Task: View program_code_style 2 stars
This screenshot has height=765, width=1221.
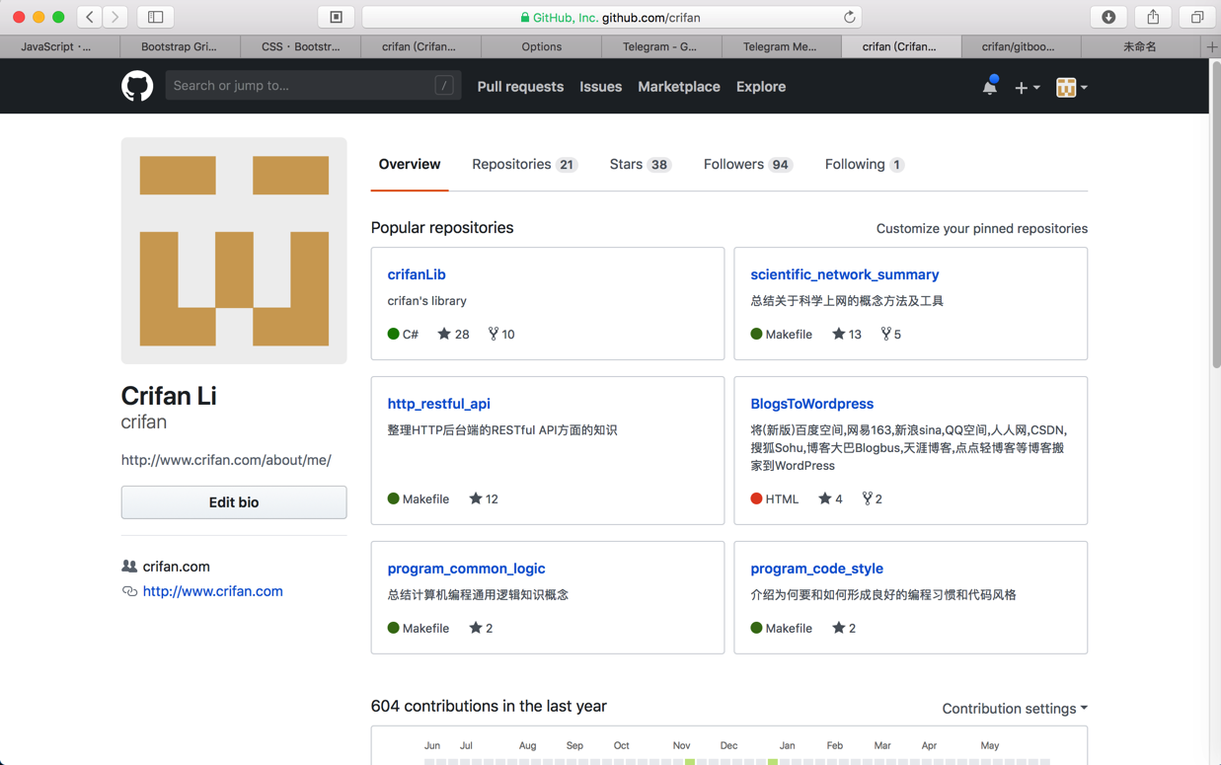Action: pyautogui.click(x=844, y=629)
